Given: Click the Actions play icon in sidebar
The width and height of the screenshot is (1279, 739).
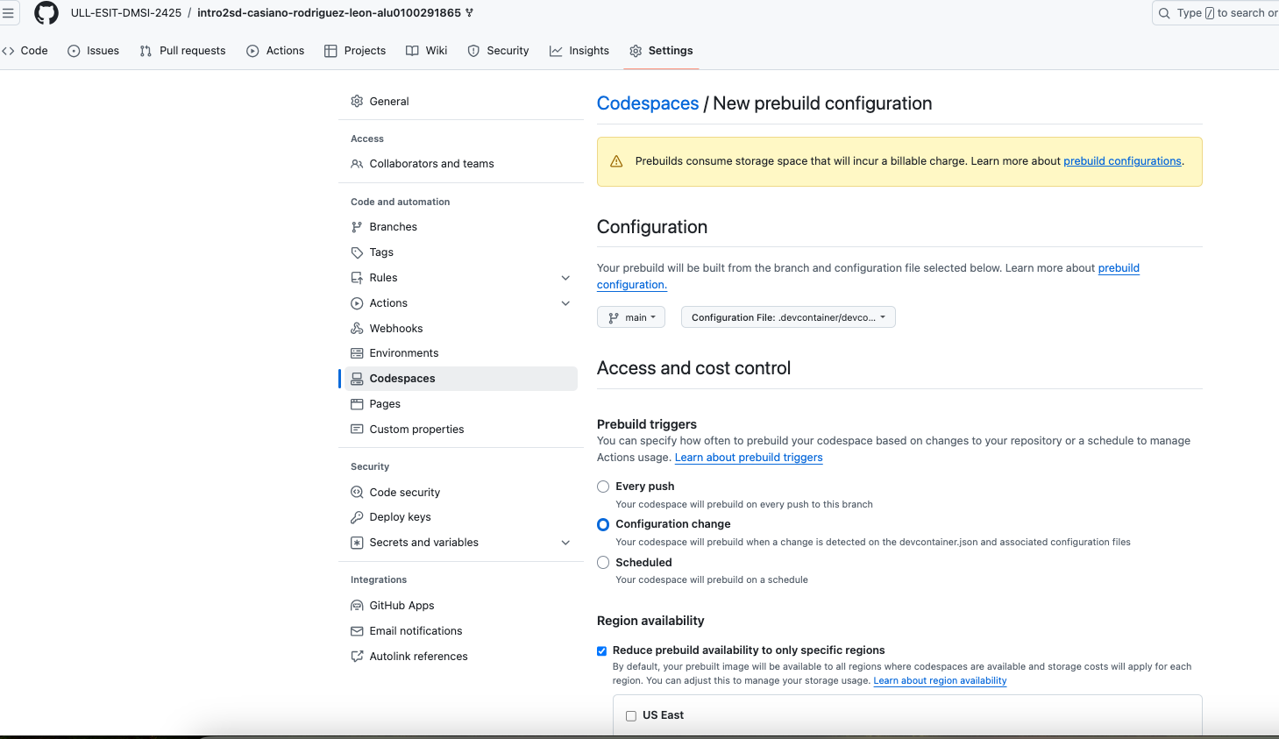Looking at the screenshot, I should click(x=357, y=303).
